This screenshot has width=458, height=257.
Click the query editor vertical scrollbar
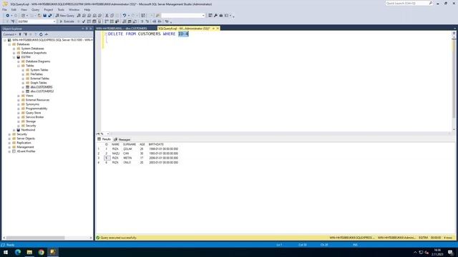tap(454, 79)
